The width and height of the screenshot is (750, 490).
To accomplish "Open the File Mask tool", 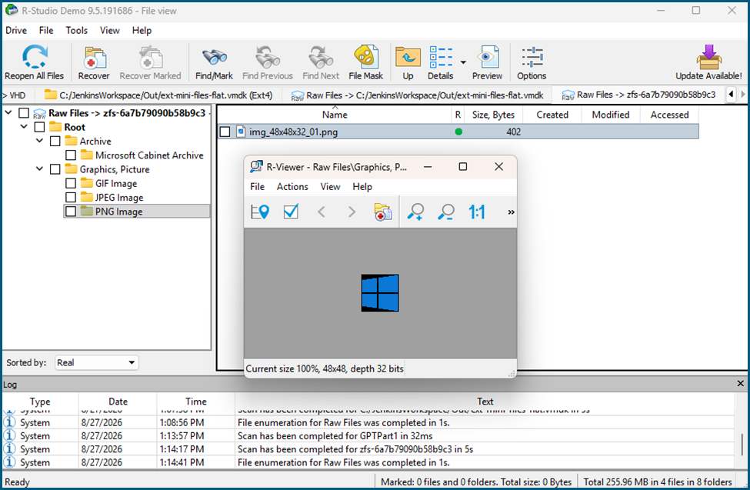I will point(366,62).
